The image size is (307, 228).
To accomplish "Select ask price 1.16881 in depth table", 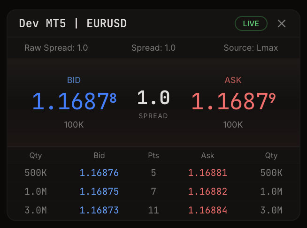I will (x=207, y=173).
